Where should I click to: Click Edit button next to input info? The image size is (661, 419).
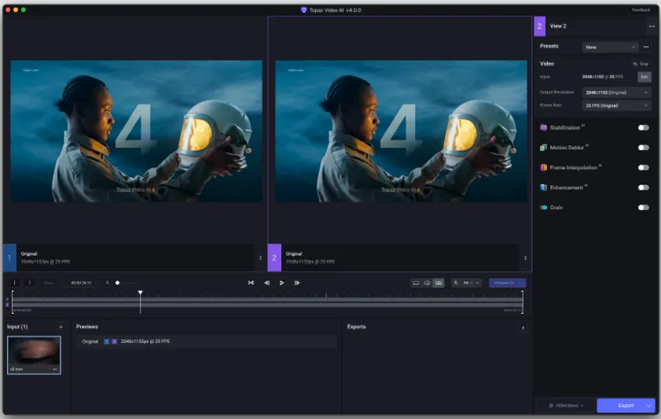point(644,77)
